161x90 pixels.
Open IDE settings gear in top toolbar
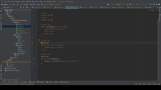pyautogui.click(x=157, y=4)
